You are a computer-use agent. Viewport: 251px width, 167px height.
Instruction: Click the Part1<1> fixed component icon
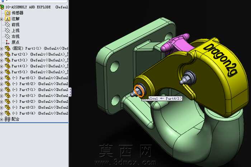coord(8,48)
